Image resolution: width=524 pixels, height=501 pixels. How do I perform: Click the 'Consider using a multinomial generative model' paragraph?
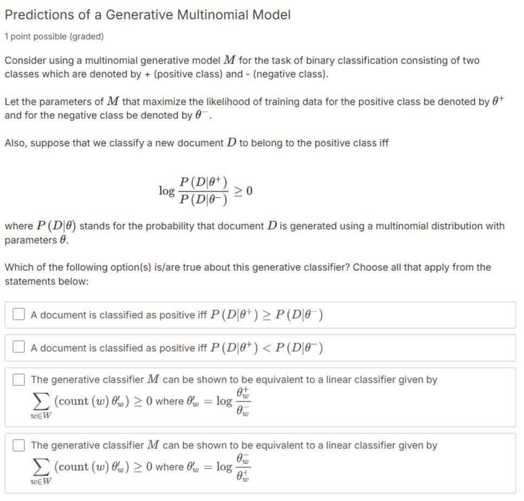(242, 67)
